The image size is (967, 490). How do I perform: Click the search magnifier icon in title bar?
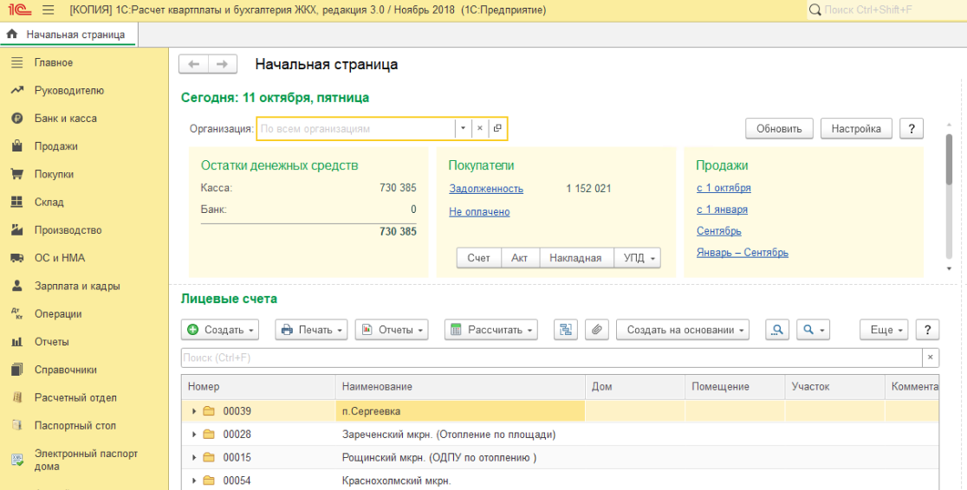814,10
